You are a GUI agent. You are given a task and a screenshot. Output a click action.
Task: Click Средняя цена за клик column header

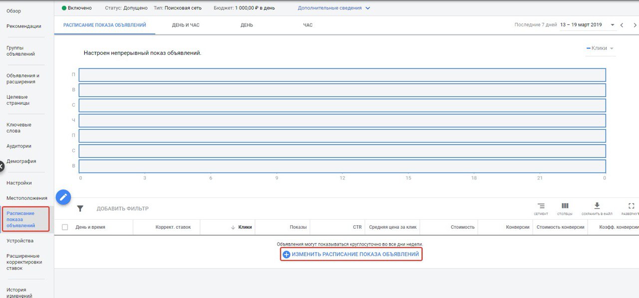[x=392, y=227]
